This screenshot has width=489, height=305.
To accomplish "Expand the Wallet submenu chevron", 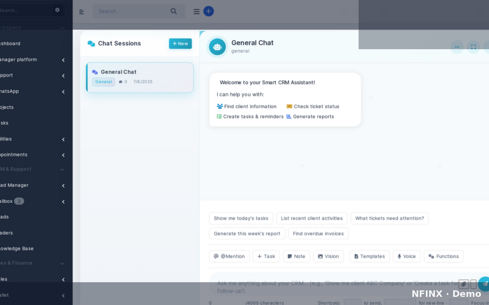I will (63, 296).
